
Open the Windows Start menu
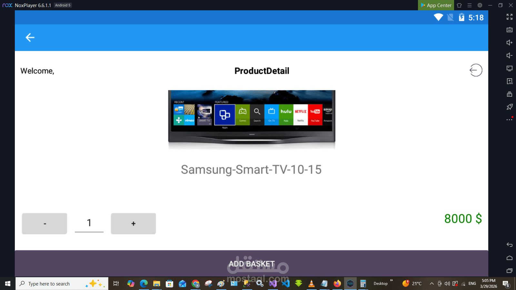pos(8,284)
